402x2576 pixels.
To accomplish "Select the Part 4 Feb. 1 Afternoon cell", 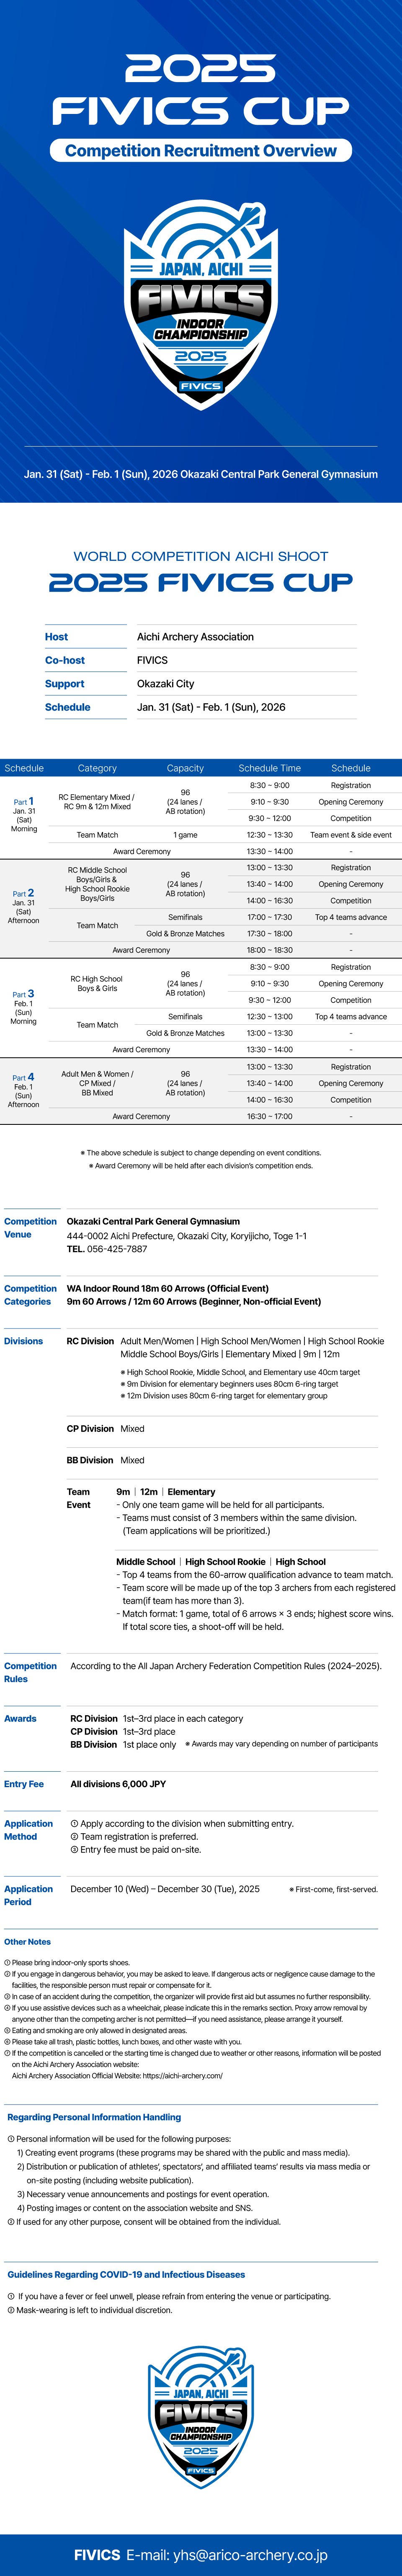I will [x=24, y=1091].
